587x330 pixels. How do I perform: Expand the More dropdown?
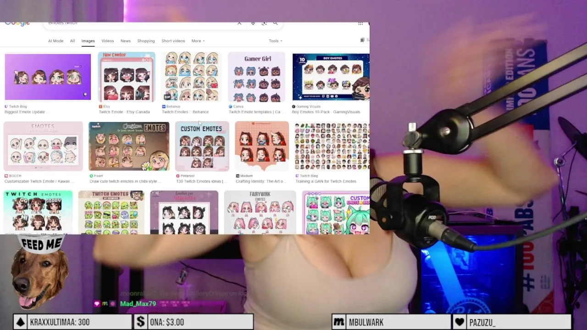[198, 41]
